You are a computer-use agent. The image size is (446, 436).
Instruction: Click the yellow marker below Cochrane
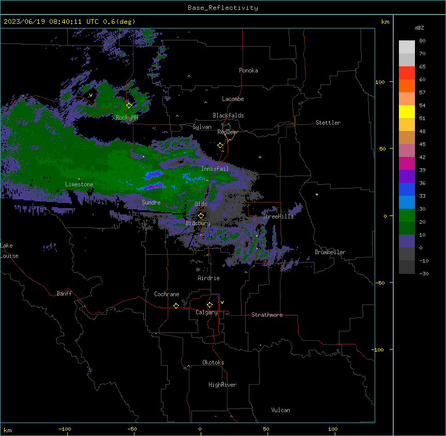point(176,306)
